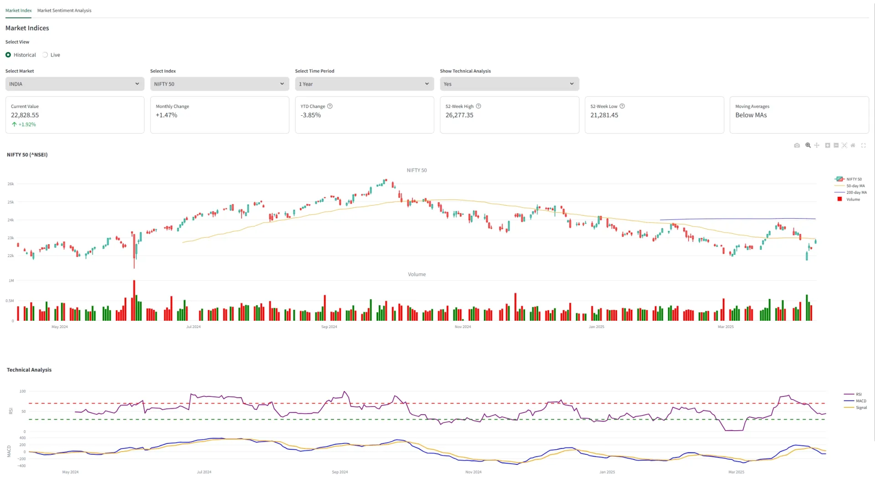Screen dimensions: 875x478
Task: Show help tooltip icon for 52-Week Low
Action: coord(622,106)
